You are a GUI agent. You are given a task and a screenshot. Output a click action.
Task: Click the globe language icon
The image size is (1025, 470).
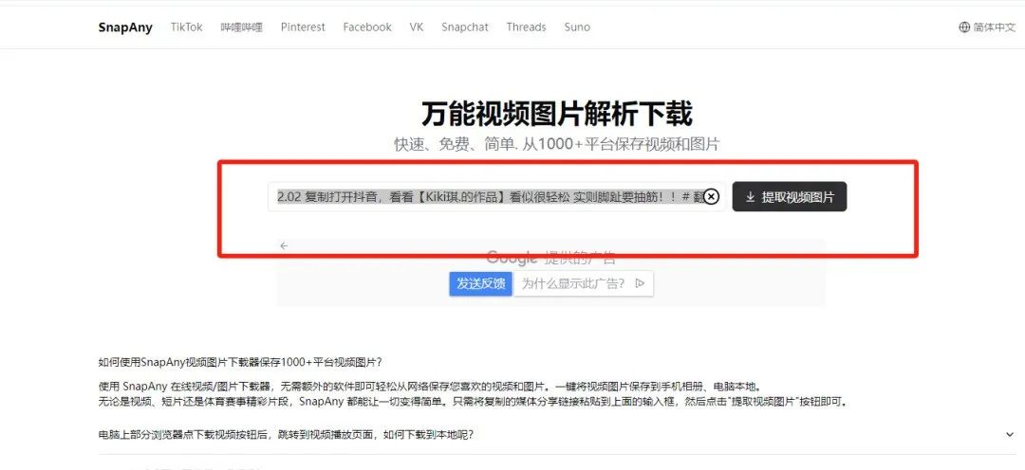tap(964, 27)
